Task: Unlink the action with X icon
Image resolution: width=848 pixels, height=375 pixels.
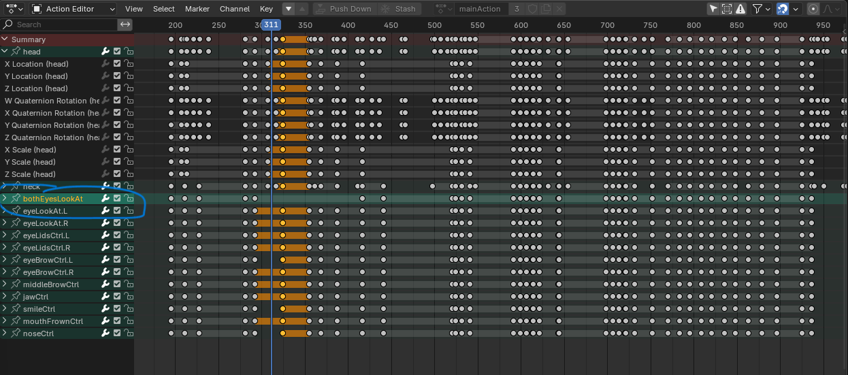Action: tap(559, 9)
